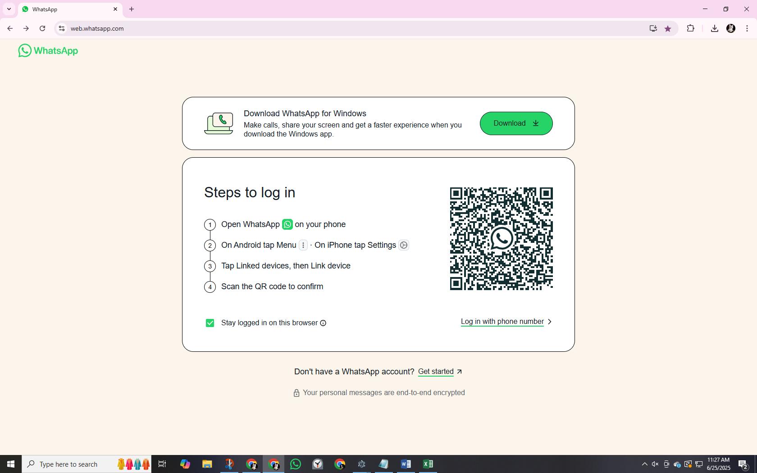Click the taskbar search box
757x473 pixels.
(87, 464)
